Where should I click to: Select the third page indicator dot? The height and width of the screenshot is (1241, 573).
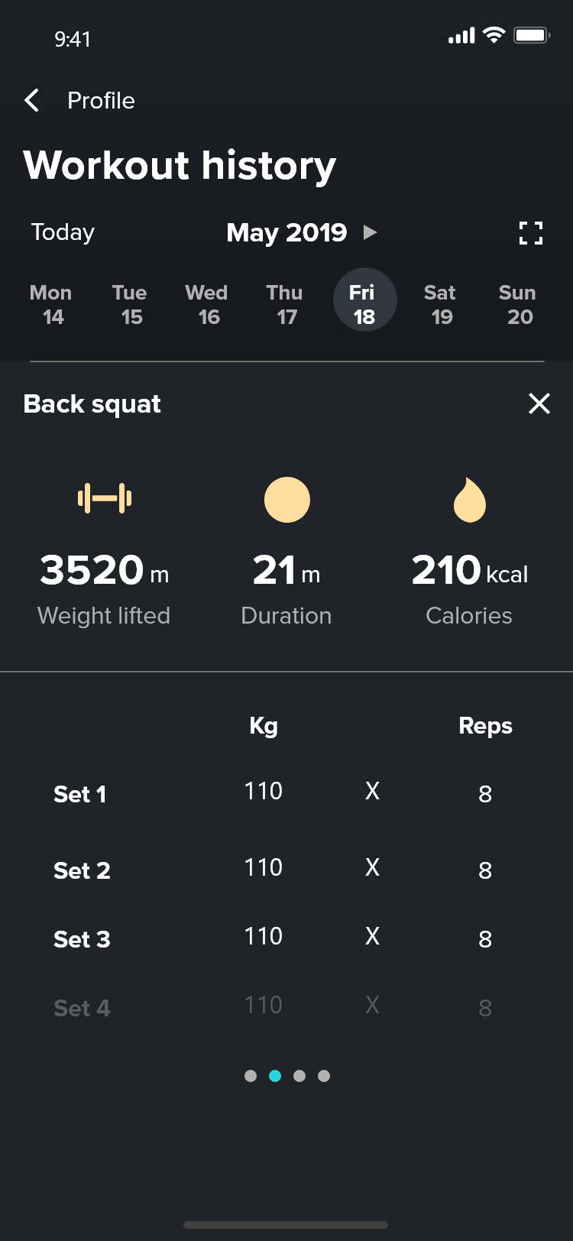(299, 1076)
